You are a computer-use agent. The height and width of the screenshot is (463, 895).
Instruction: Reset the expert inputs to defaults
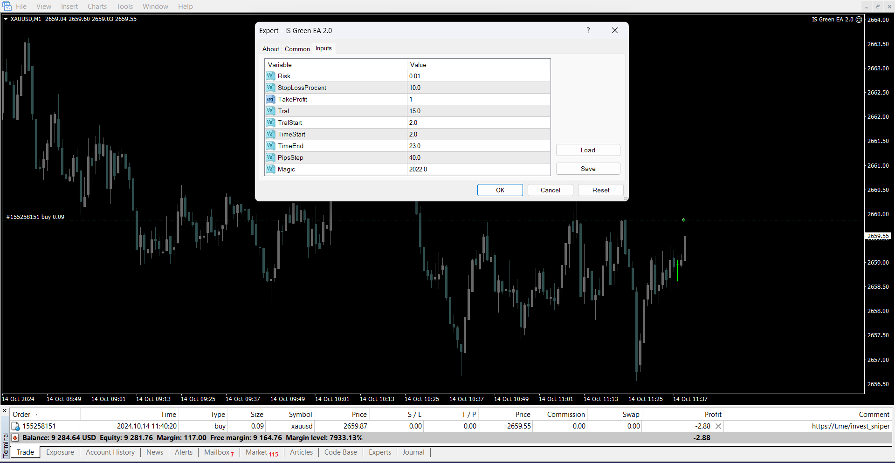(600, 190)
